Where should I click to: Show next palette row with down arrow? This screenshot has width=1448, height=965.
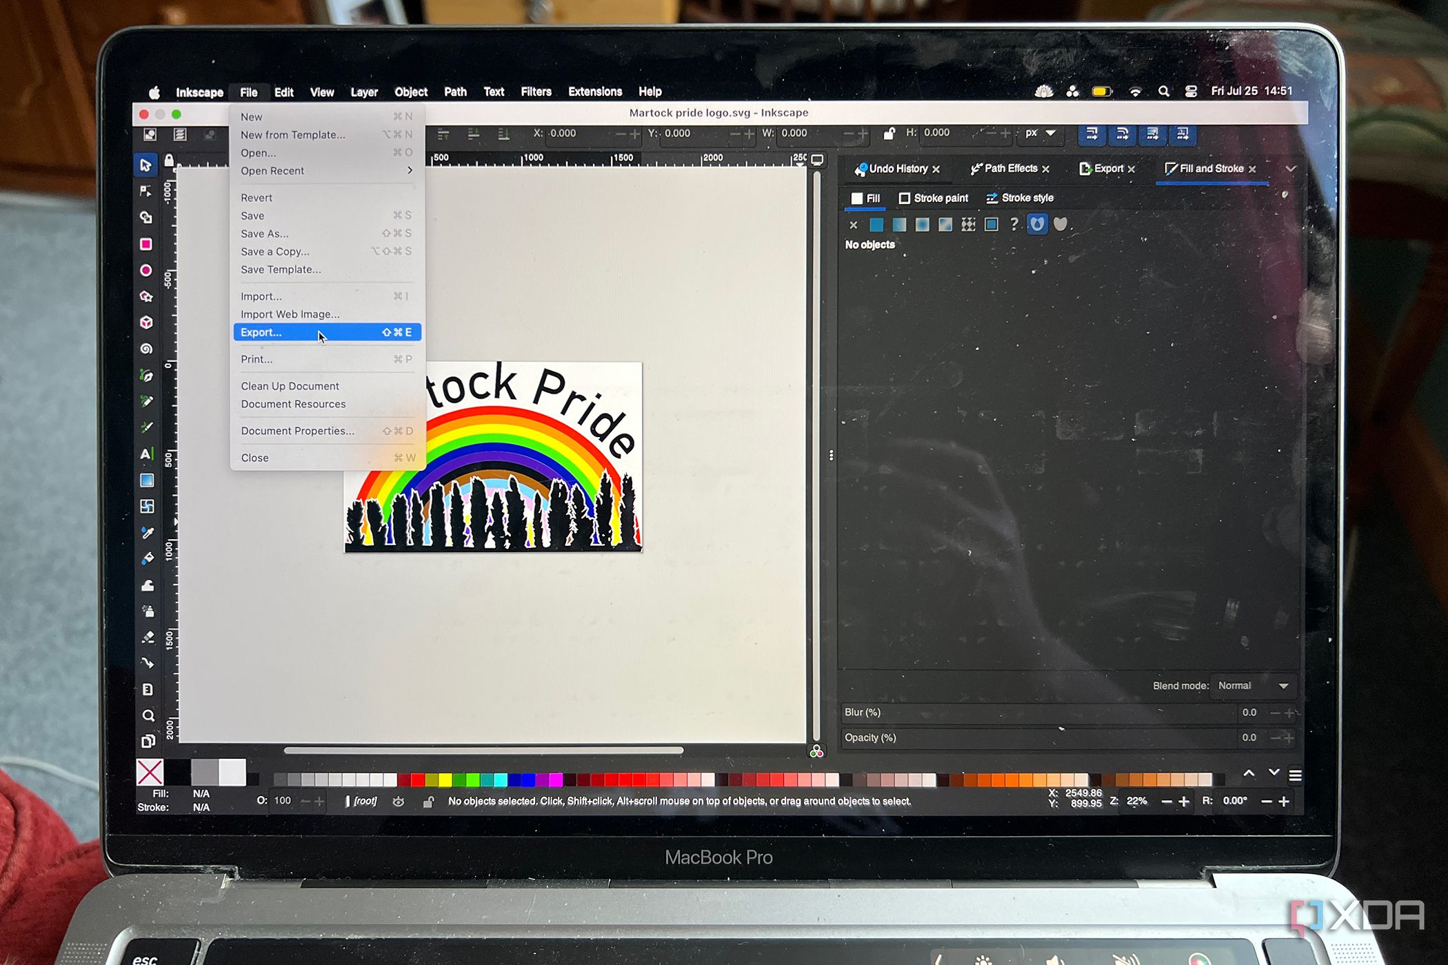[x=1274, y=773]
